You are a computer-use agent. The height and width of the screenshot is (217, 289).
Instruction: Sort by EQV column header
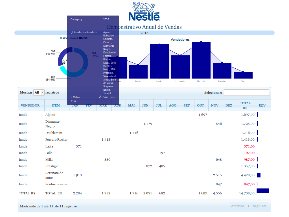pos(263,105)
